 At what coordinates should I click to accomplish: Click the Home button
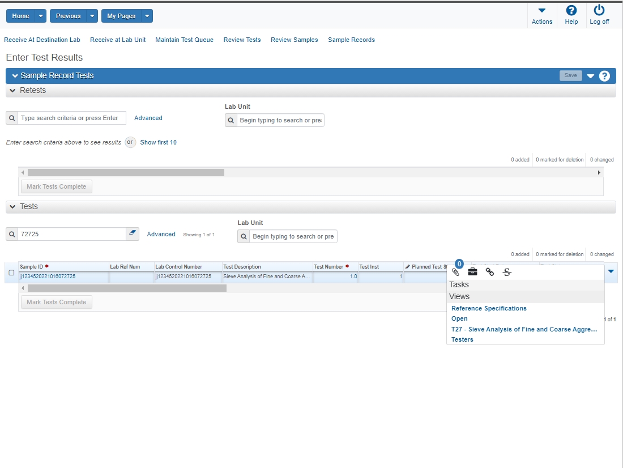coord(20,16)
